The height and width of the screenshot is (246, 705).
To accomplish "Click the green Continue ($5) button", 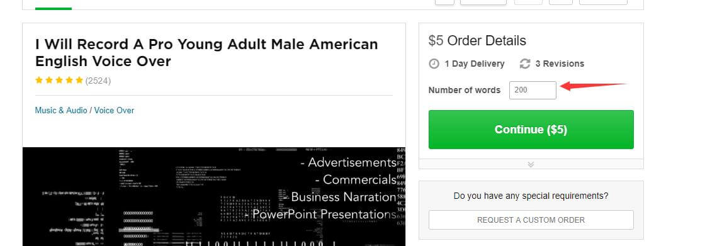I will click(x=531, y=130).
